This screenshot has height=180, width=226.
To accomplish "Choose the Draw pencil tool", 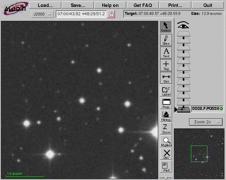I will click(166, 40).
